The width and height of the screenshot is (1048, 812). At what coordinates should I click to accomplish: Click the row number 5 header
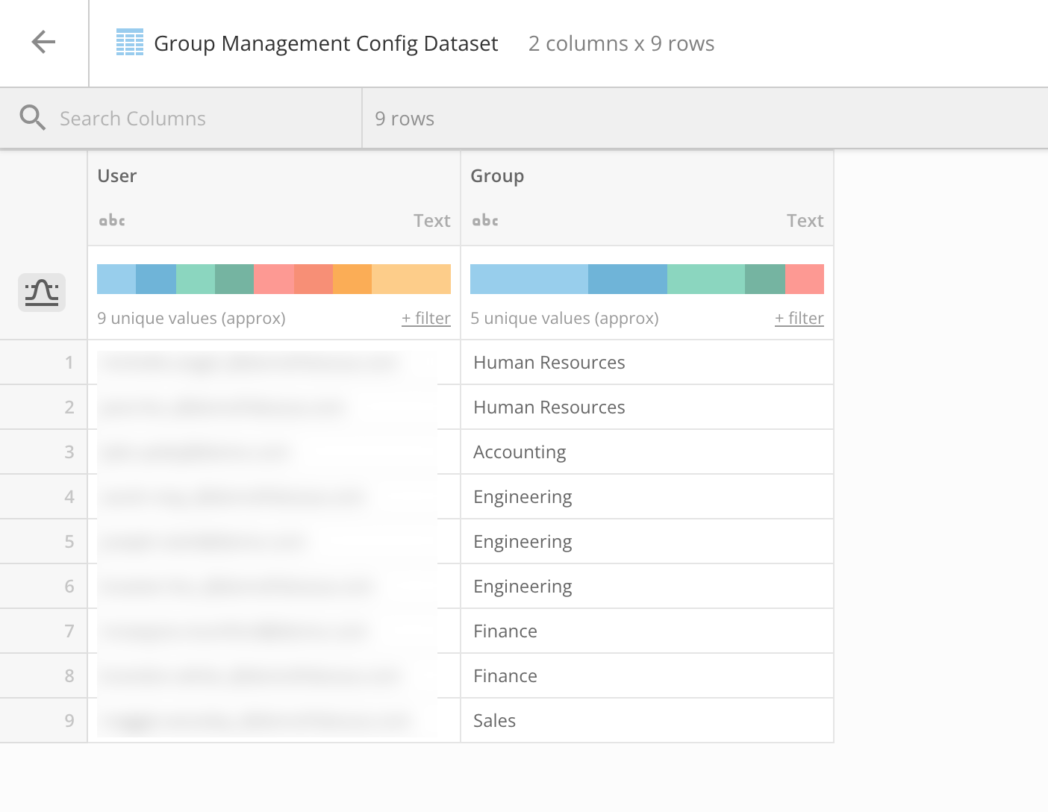point(69,541)
